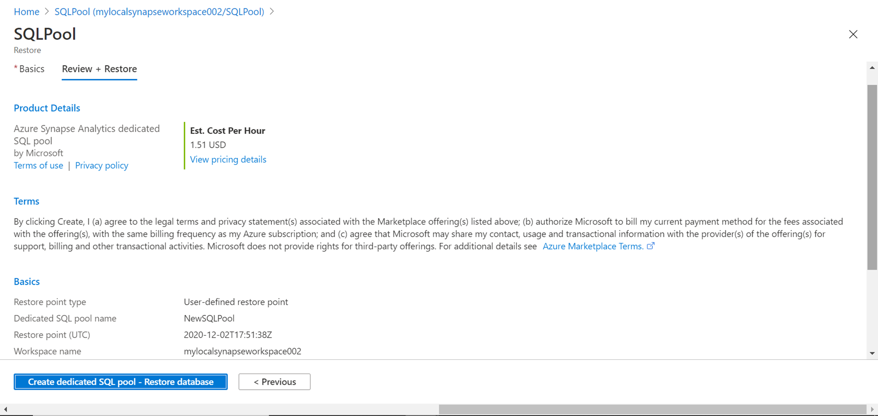Open the Azure Marketplace Terms link
The image size is (878, 416).
(593, 246)
